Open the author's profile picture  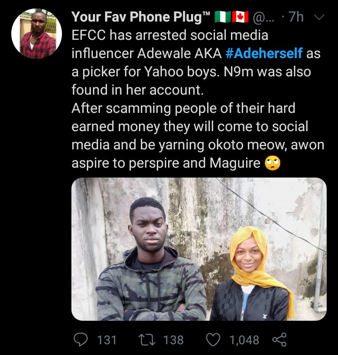(x=37, y=34)
